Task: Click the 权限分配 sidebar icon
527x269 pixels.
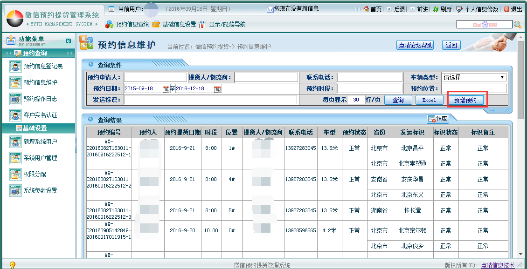Action: coord(15,174)
